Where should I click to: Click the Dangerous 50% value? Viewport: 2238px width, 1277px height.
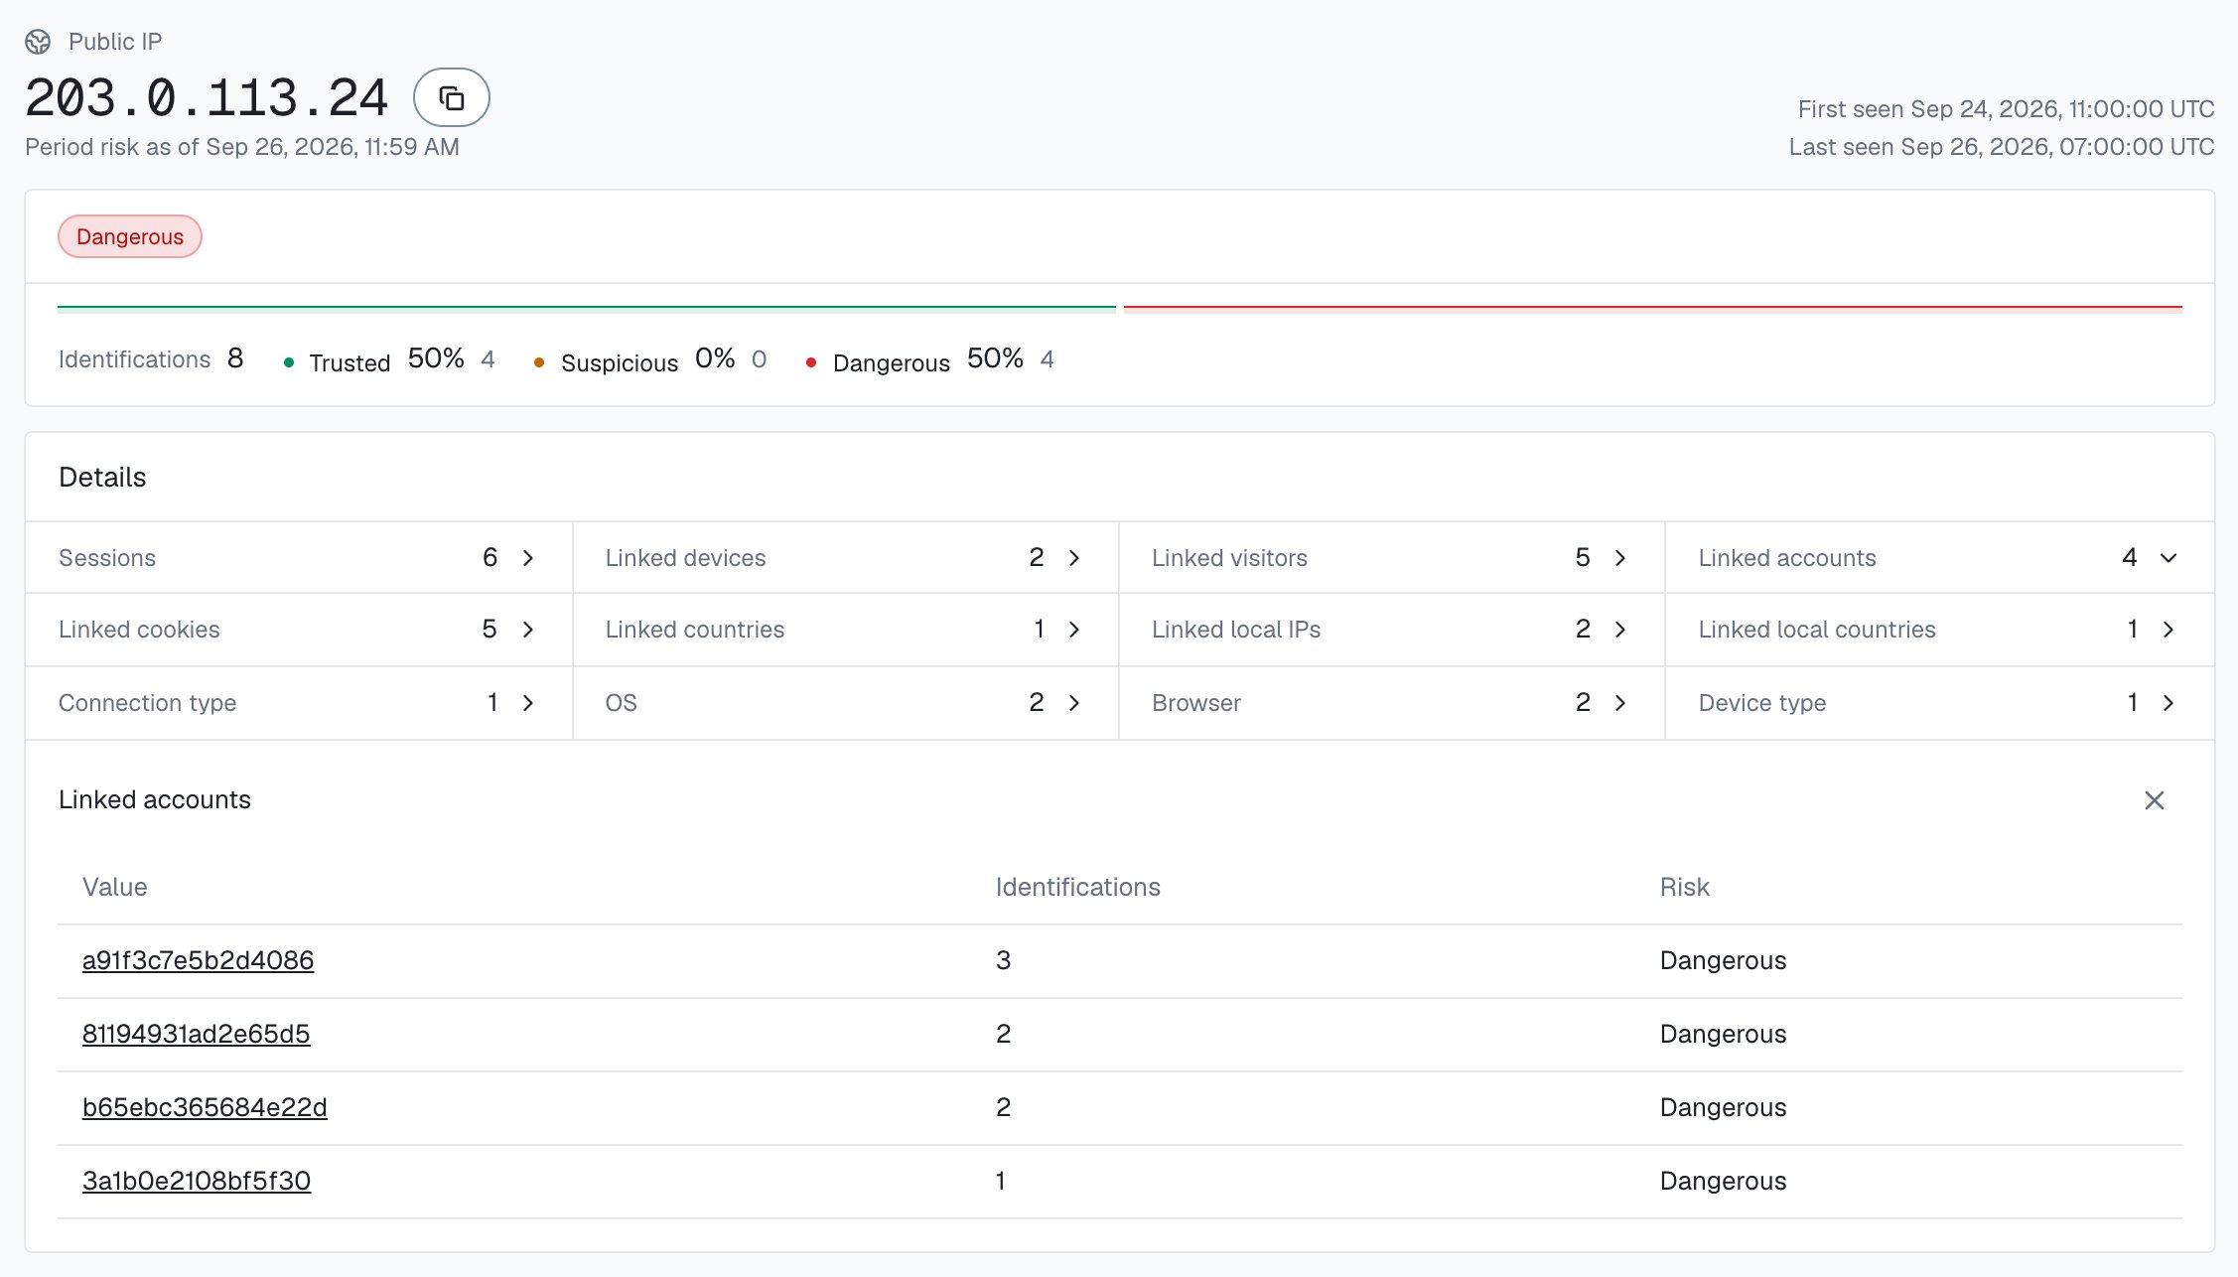(995, 358)
